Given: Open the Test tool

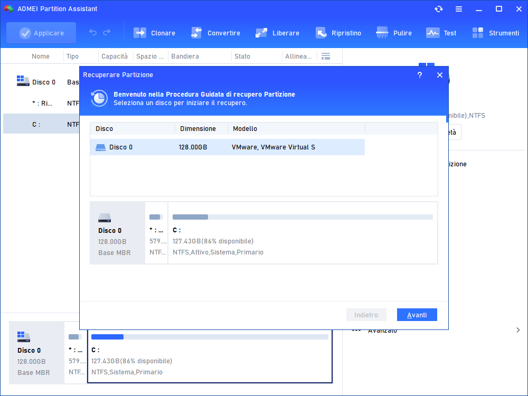Looking at the screenshot, I should [441, 33].
